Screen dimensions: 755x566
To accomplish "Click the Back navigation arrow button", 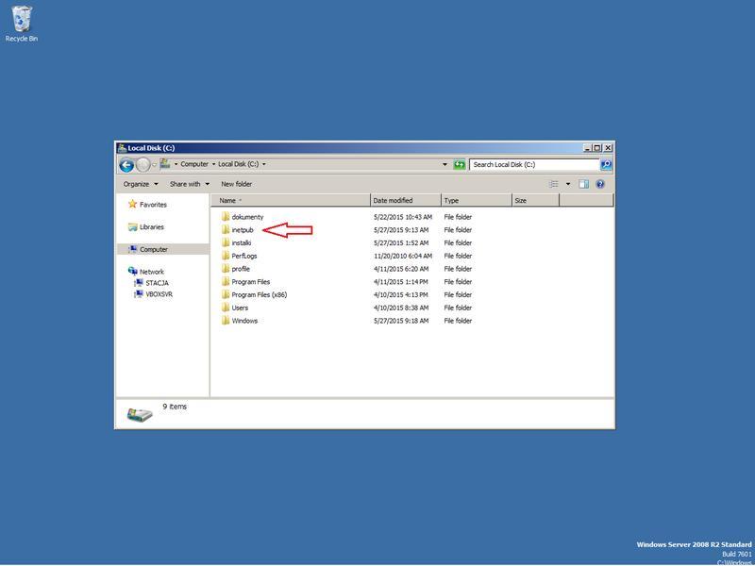I will [x=126, y=165].
